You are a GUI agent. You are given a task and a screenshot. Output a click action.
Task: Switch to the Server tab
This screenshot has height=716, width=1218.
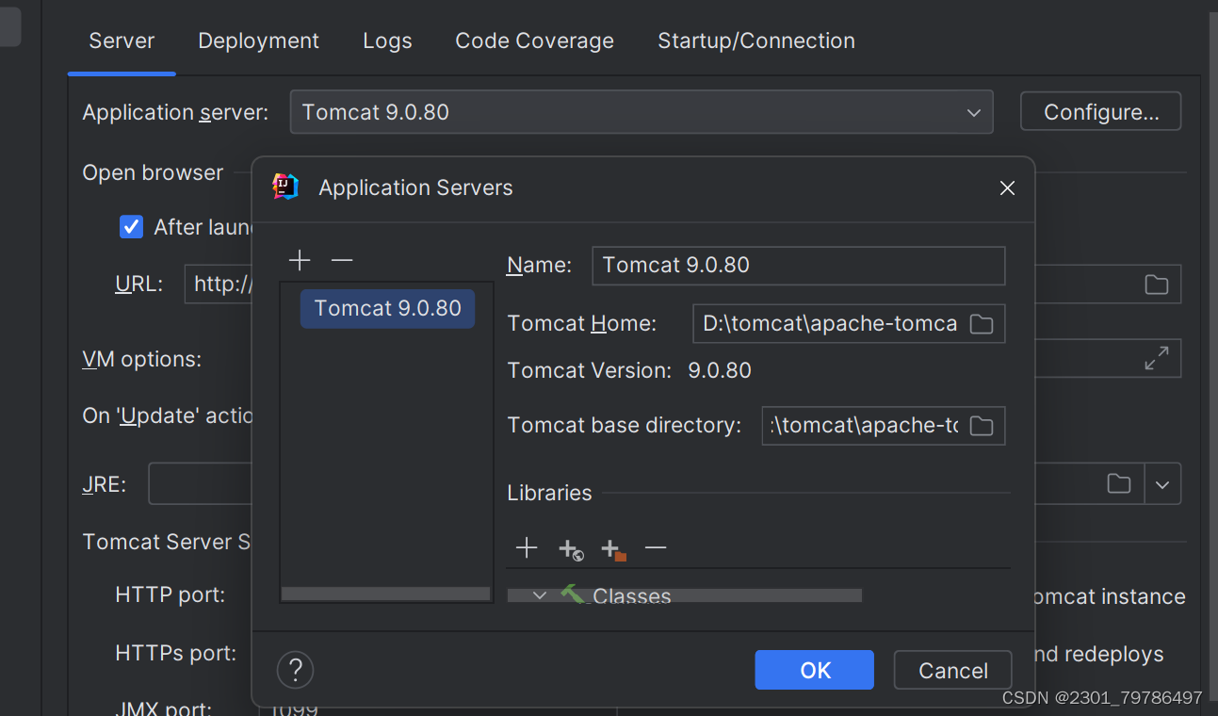click(x=122, y=41)
